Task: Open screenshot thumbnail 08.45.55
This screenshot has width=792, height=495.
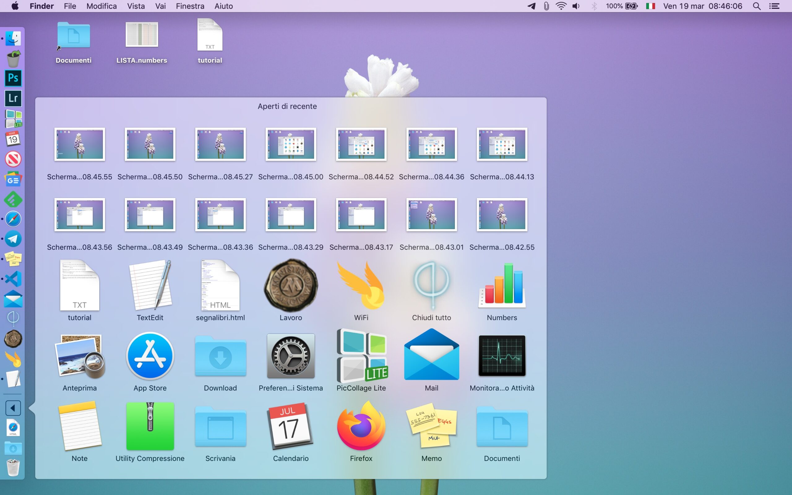Action: click(x=80, y=144)
